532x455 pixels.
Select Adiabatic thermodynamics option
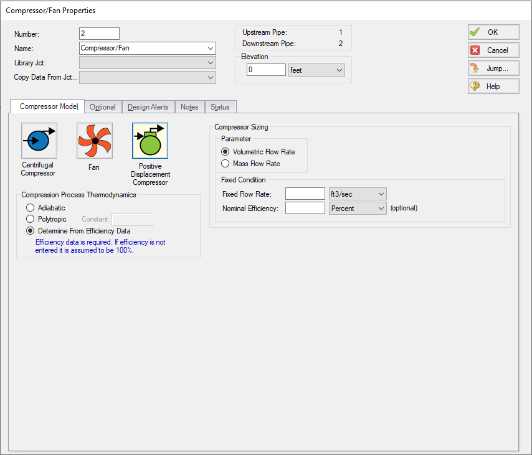[30, 208]
